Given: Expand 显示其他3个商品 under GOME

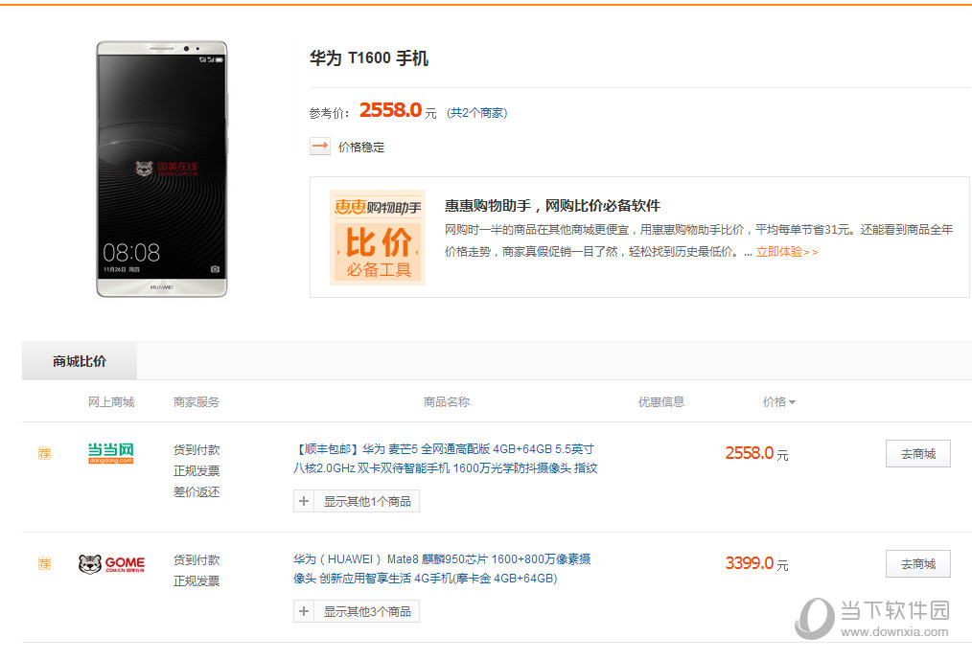Looking at the screenshot, I should (x=357, y=612).
